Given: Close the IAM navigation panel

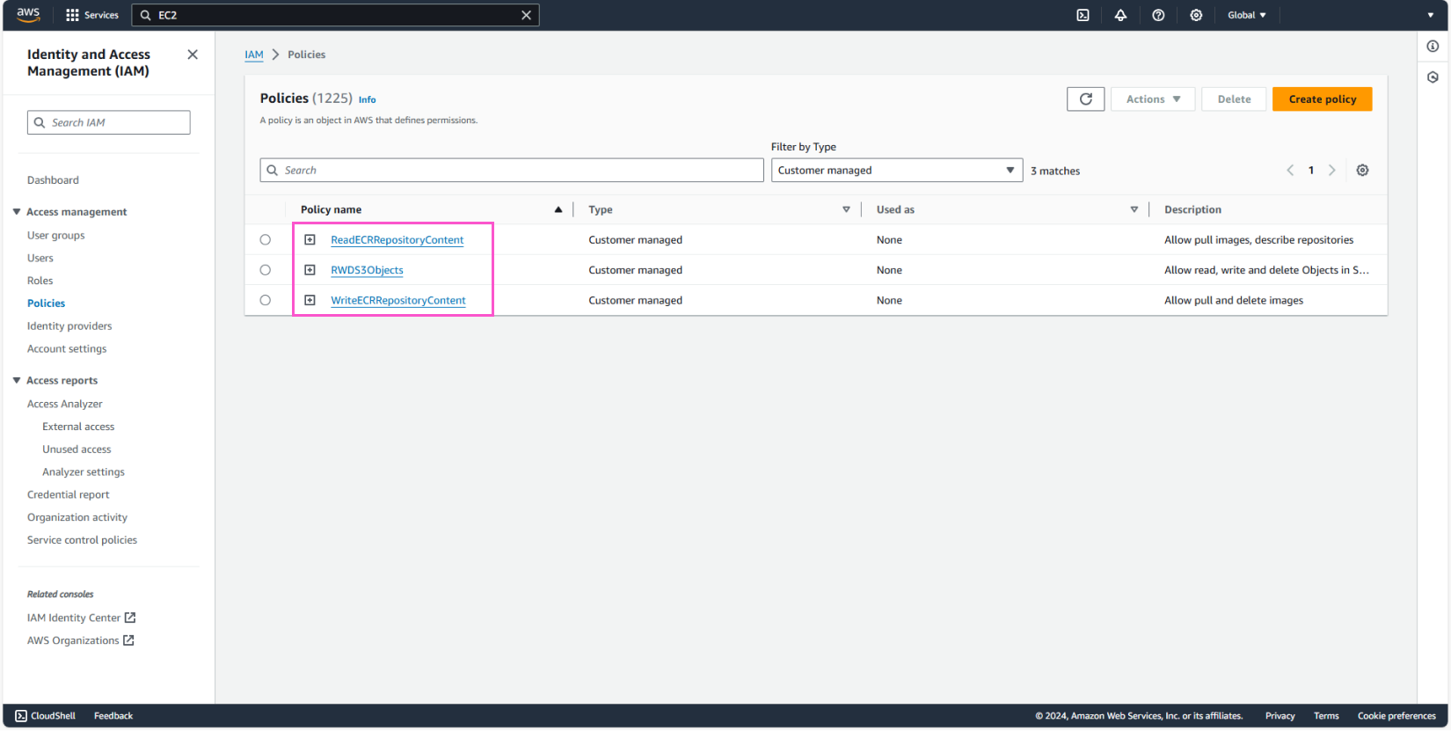Looking at the screenshot, I should point(193,55).
